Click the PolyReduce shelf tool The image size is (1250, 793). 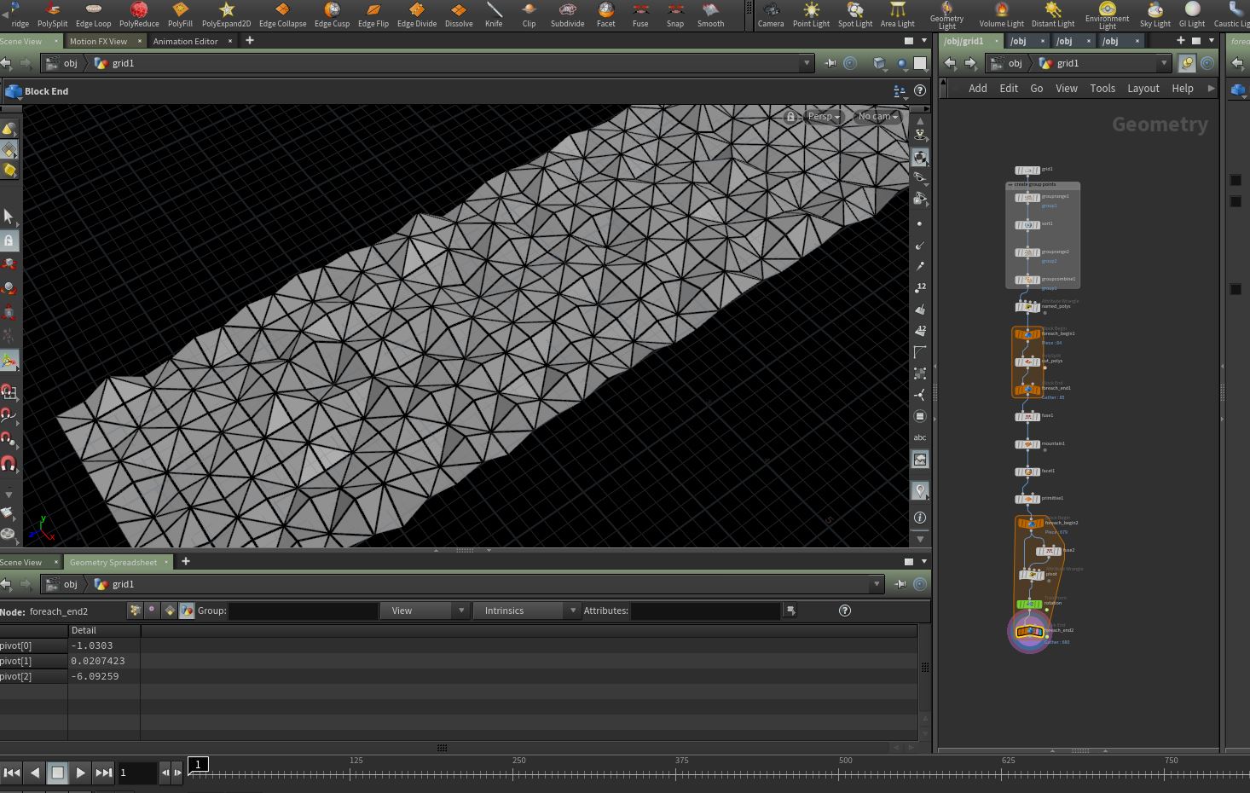139,14
